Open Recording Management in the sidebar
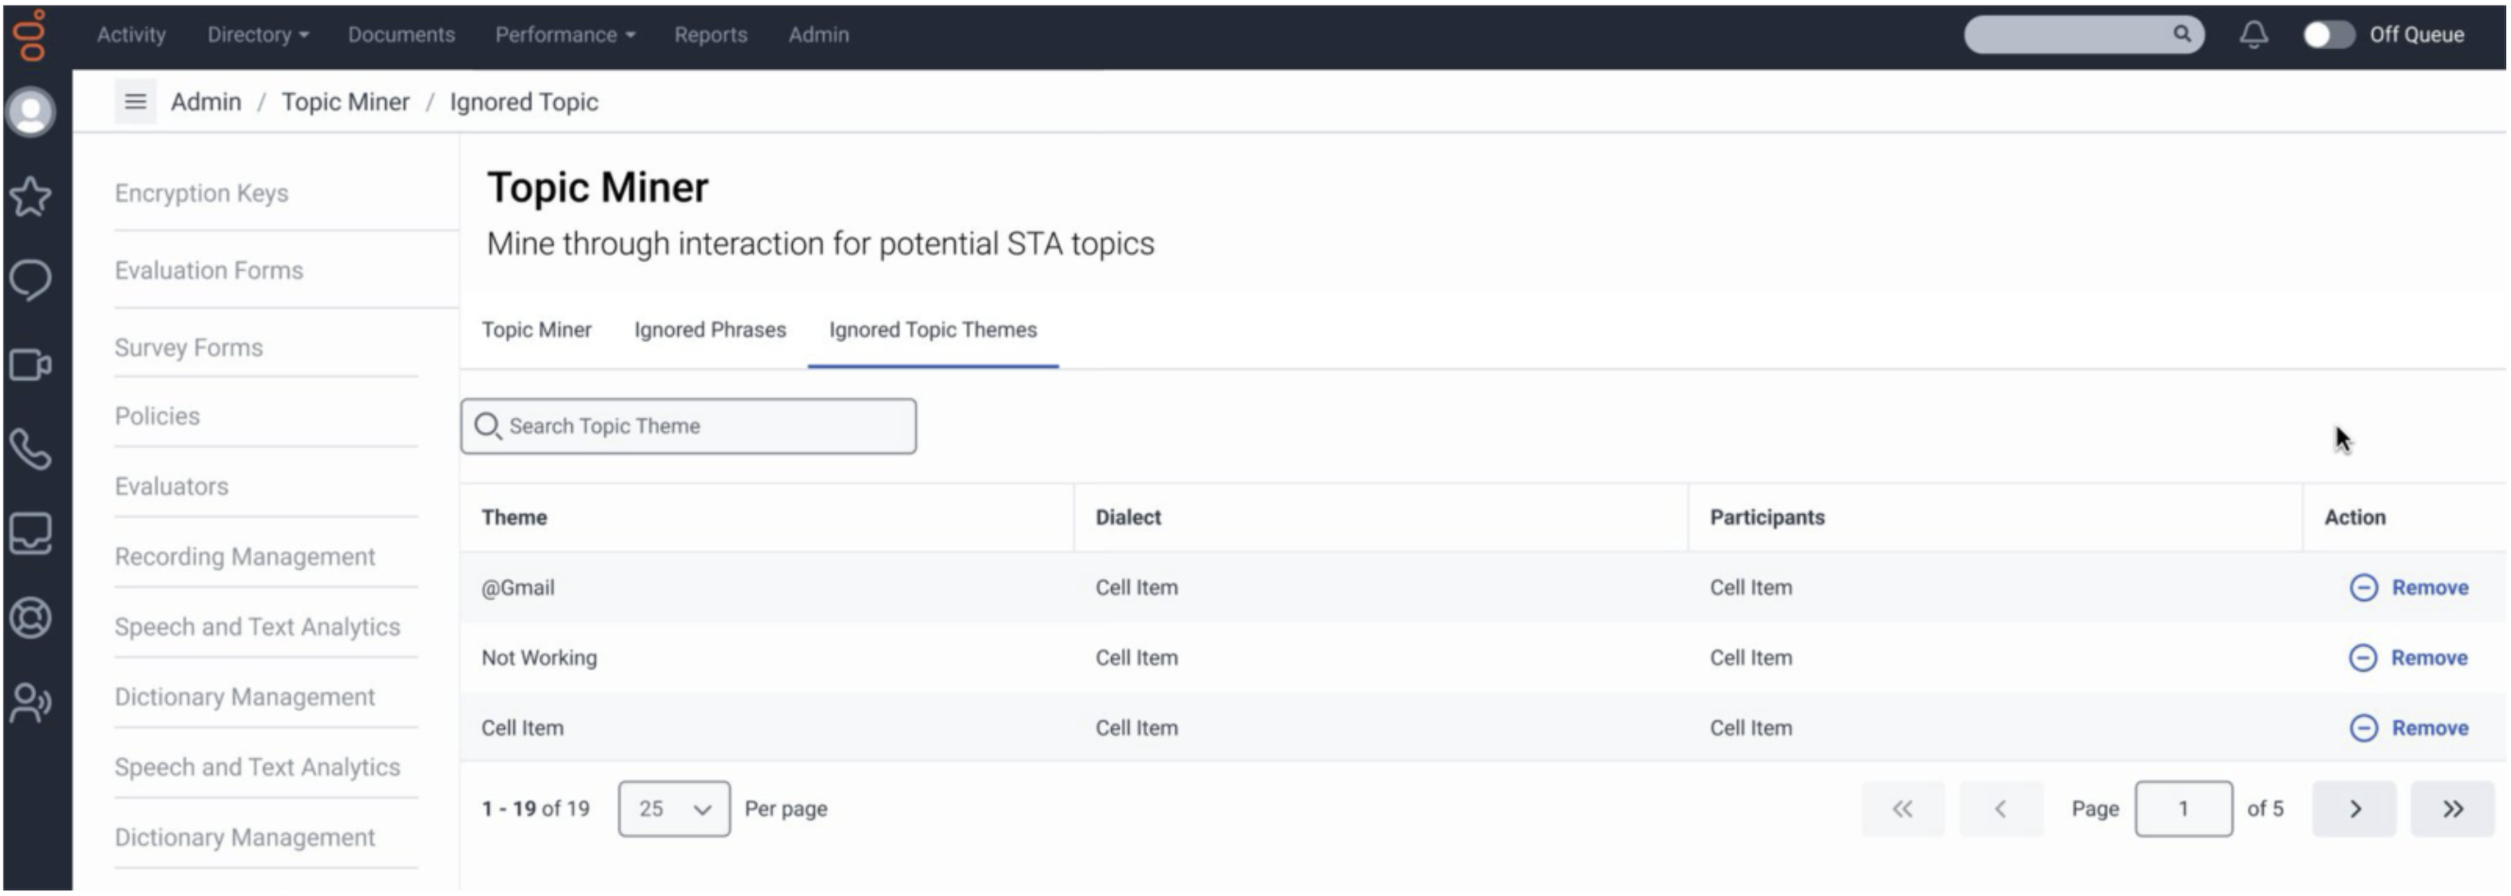2511x896 pixels. (x=244, y=557)
